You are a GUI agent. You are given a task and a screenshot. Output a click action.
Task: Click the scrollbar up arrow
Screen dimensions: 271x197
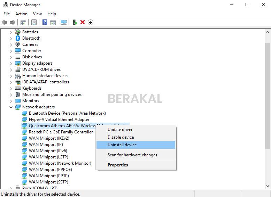[268, 32]
